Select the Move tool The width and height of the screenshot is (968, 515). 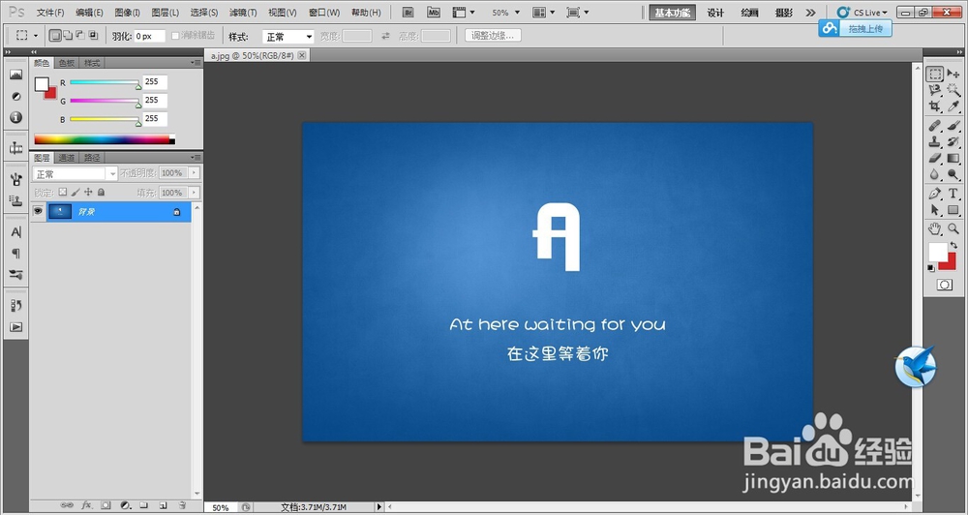pos(953,75)
